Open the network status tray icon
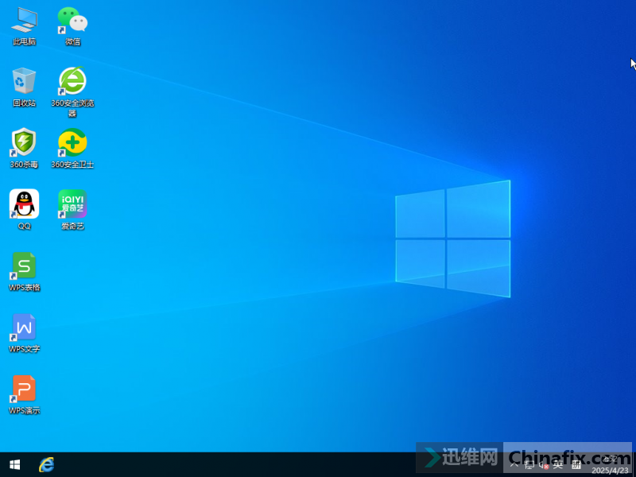The image size is (636, 477). 529,465
